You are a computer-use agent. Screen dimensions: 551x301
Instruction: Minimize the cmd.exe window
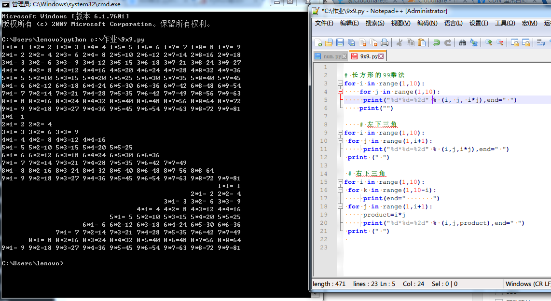click(277, 2)
